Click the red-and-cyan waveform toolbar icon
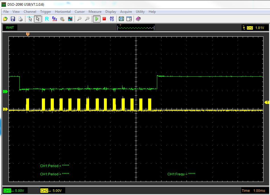Image resolution: width=270 pixels, height=195 pixels. tap(70, 19)
